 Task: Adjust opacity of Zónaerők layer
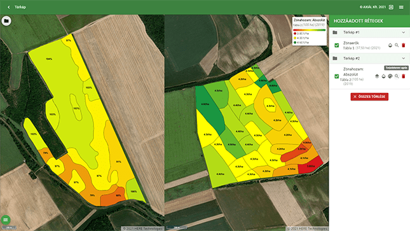pos(390,45)
